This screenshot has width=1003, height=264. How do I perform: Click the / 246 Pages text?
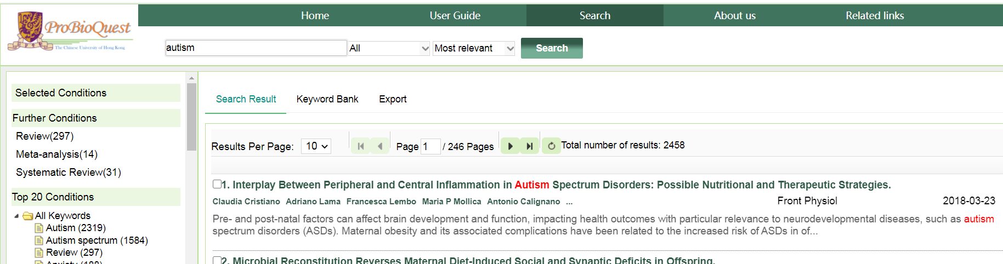pos(468,147)
